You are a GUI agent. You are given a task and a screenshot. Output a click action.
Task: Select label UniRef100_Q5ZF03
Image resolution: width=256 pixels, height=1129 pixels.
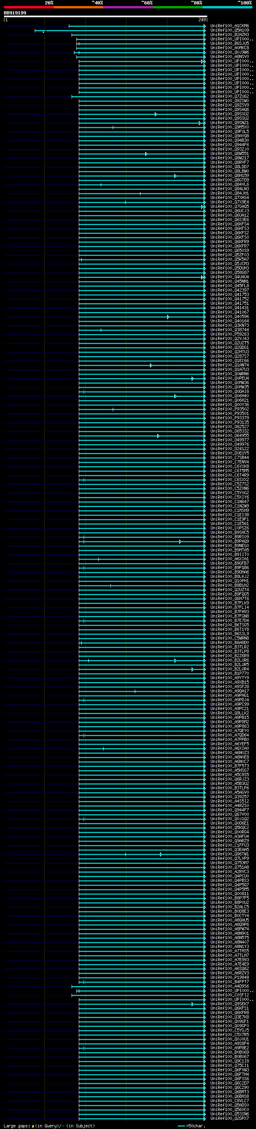pos(230,255)
